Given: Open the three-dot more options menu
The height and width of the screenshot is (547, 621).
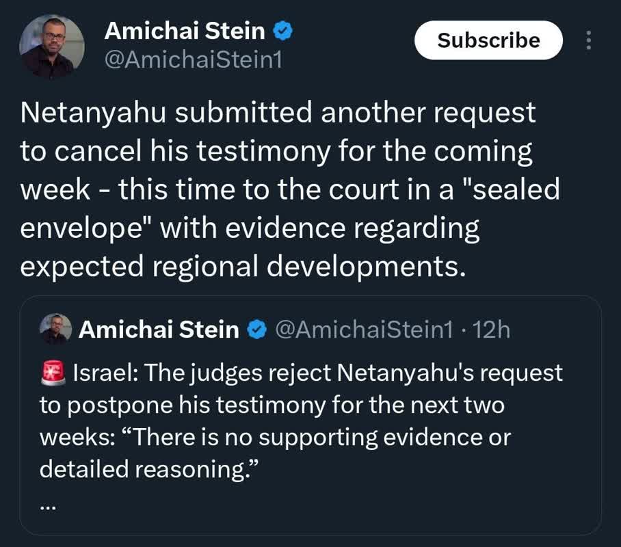Looking at the screenshot, I should (x=589, y=40).
